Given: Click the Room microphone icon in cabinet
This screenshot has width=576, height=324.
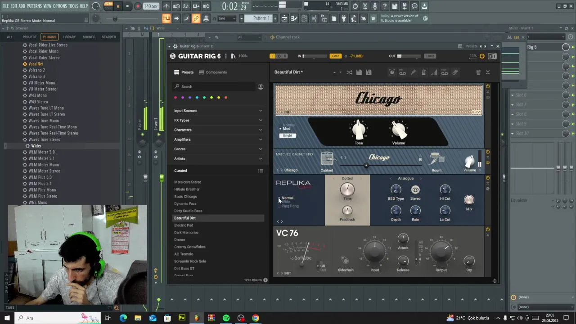Looking at the screenshot, I should point(436,159).
